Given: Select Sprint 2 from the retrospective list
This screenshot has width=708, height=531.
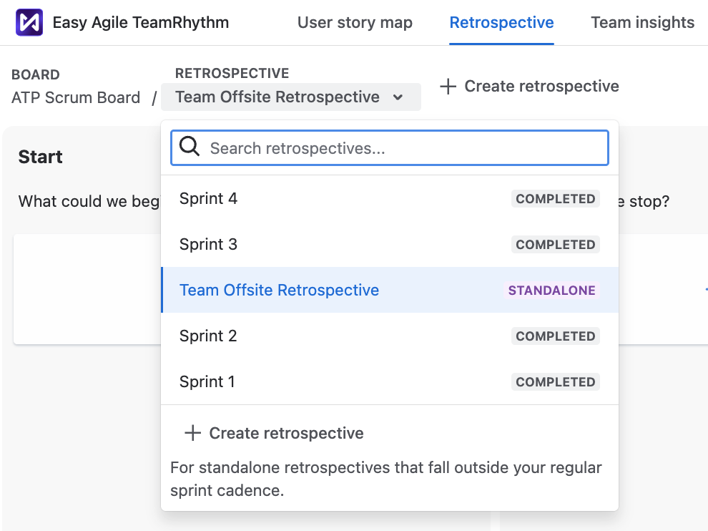Looking at the screenshot, I should coord(390,336).
